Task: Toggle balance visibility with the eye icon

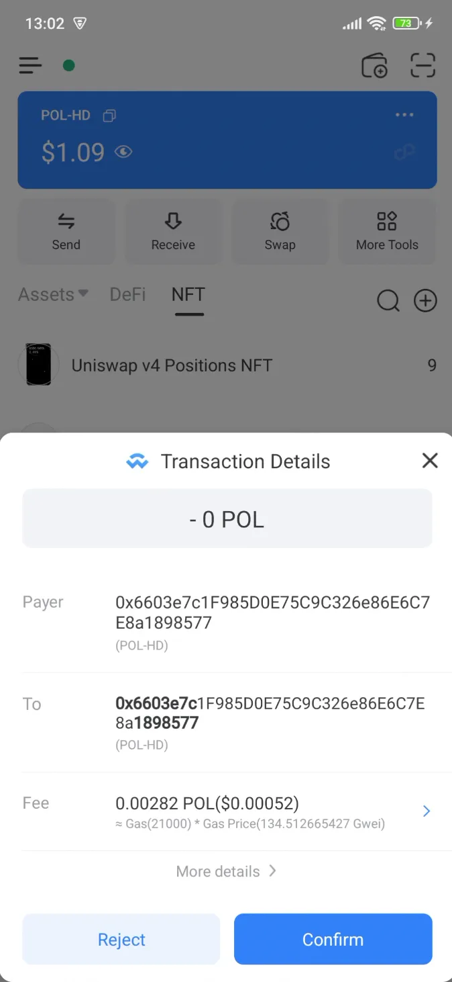Action: click(x=123, y=153)
